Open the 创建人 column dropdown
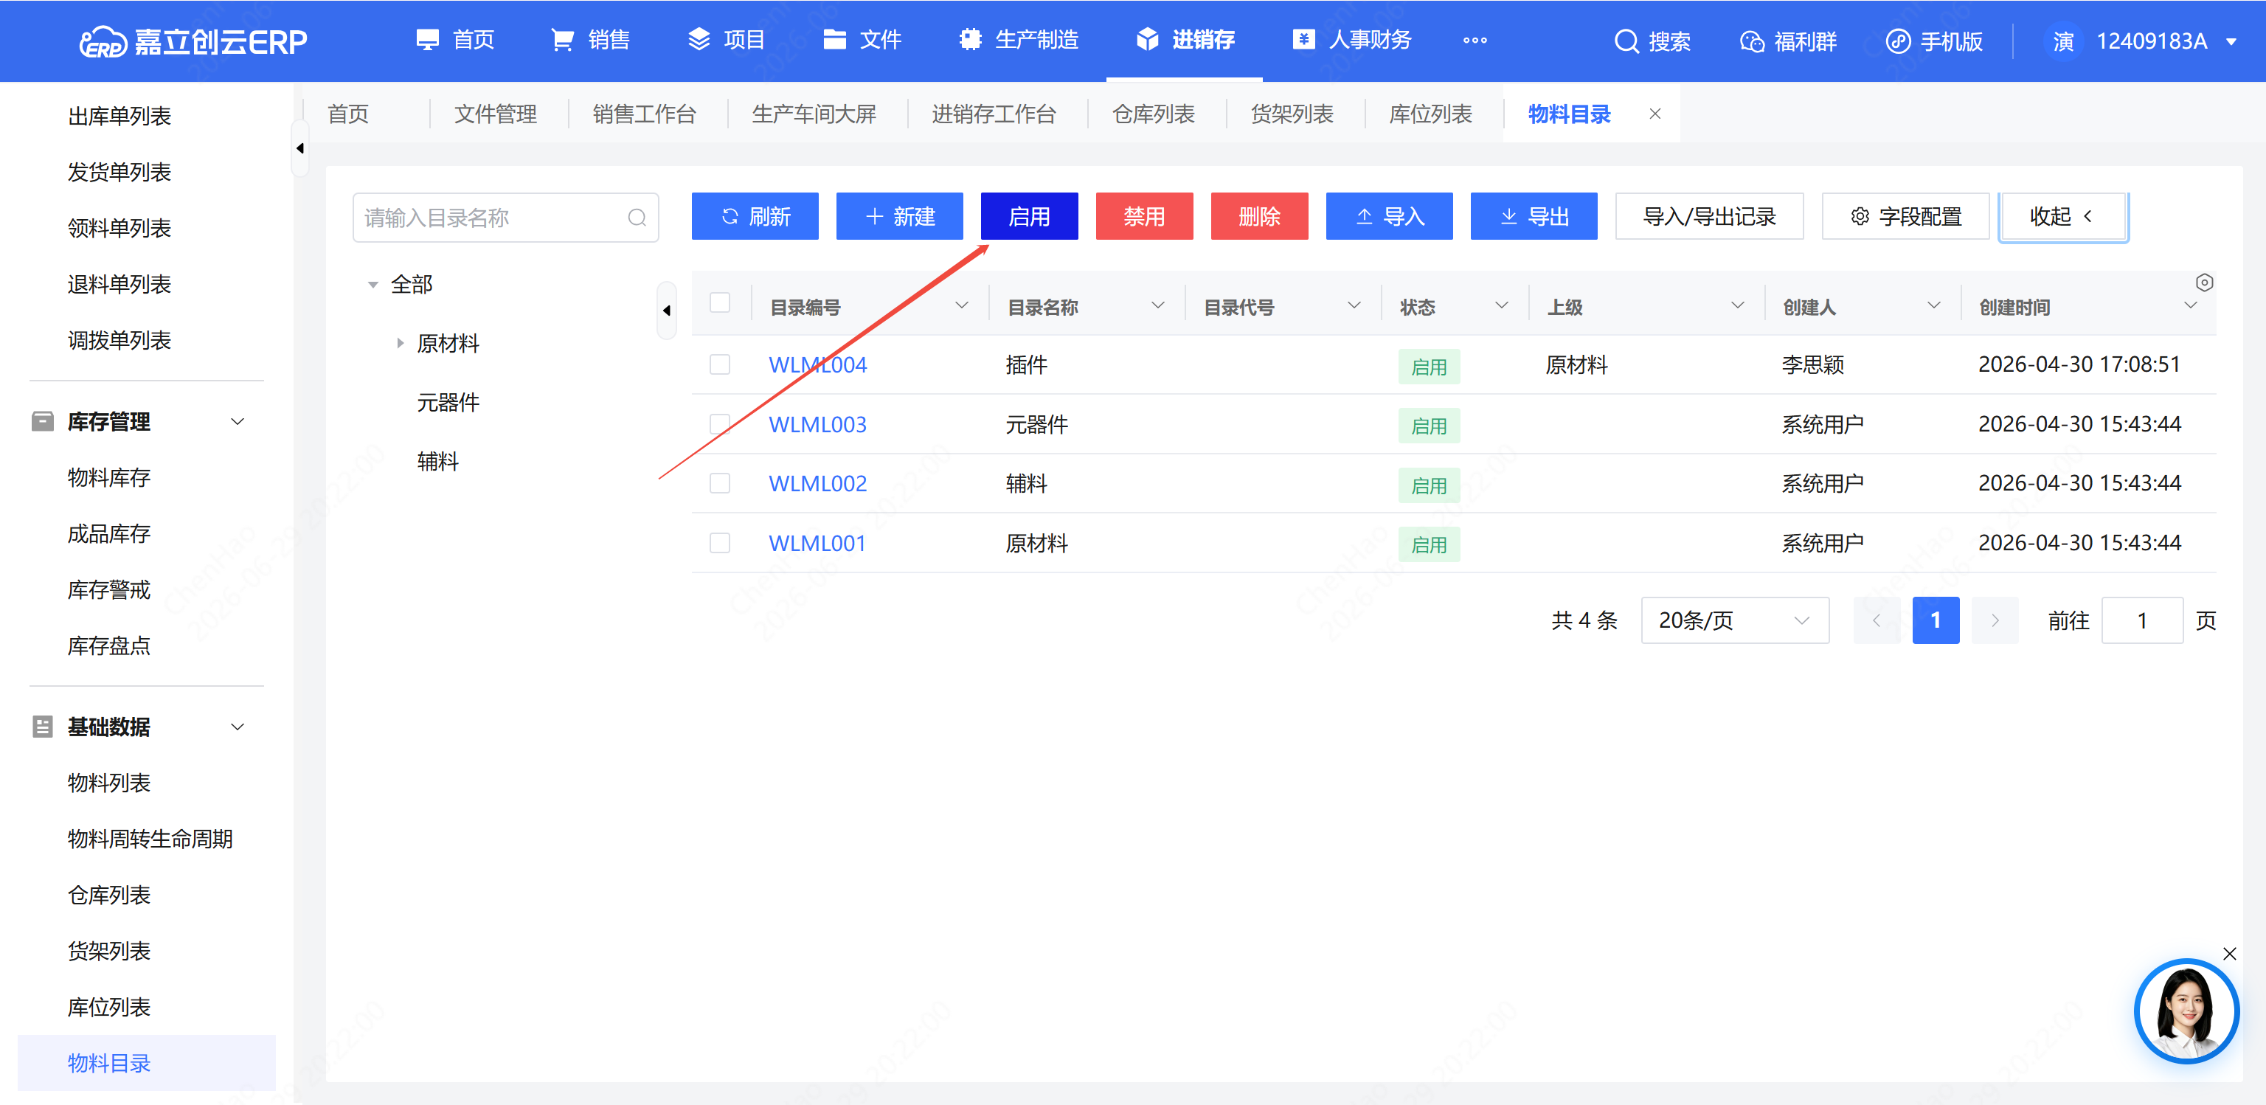Screen dimensions: 2266x1105 (x=1933, y=305)
